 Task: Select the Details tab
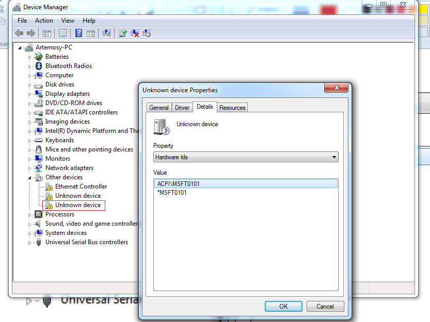point(205,107)
